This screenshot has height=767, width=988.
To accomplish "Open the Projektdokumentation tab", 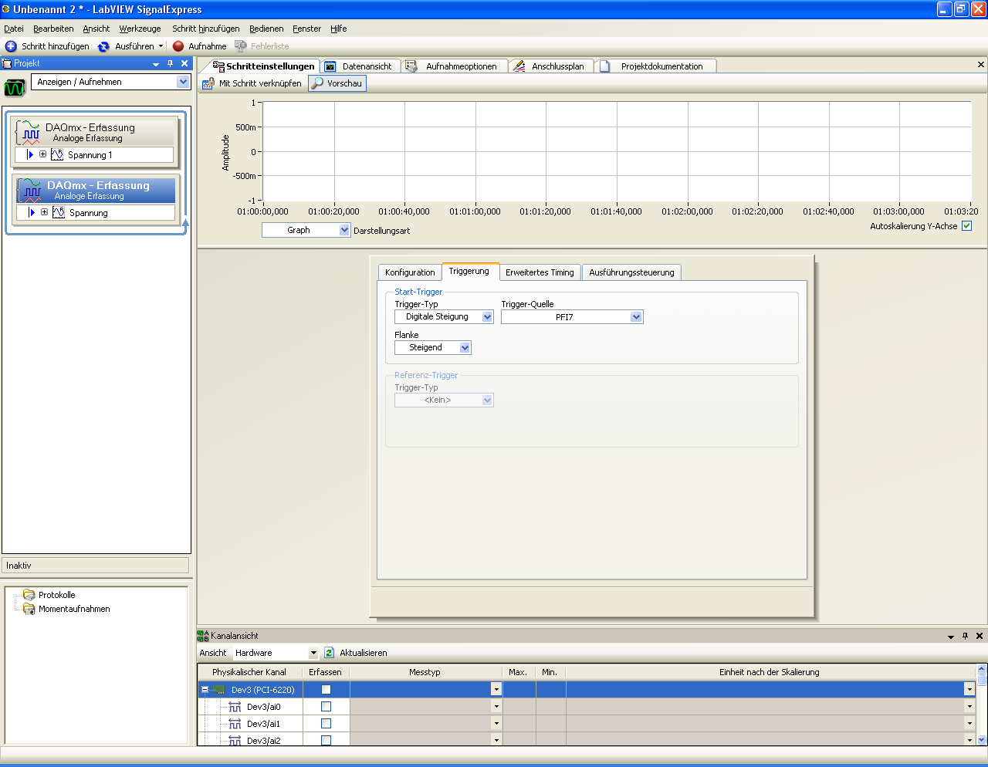I will coord(655,66).
